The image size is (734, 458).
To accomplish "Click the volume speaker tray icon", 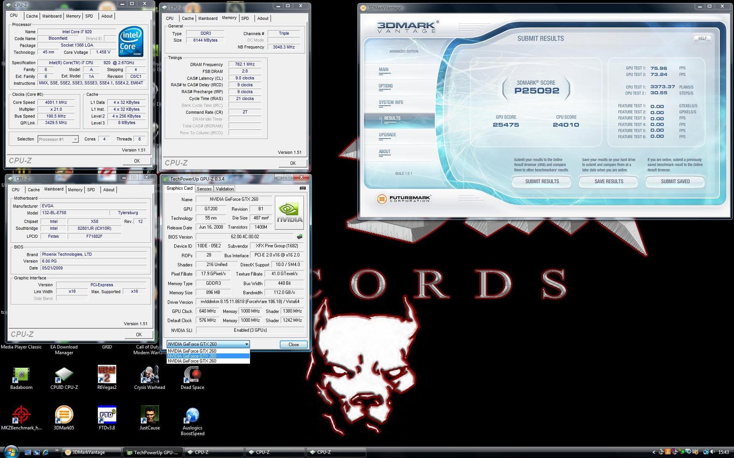I will [713, 452].
